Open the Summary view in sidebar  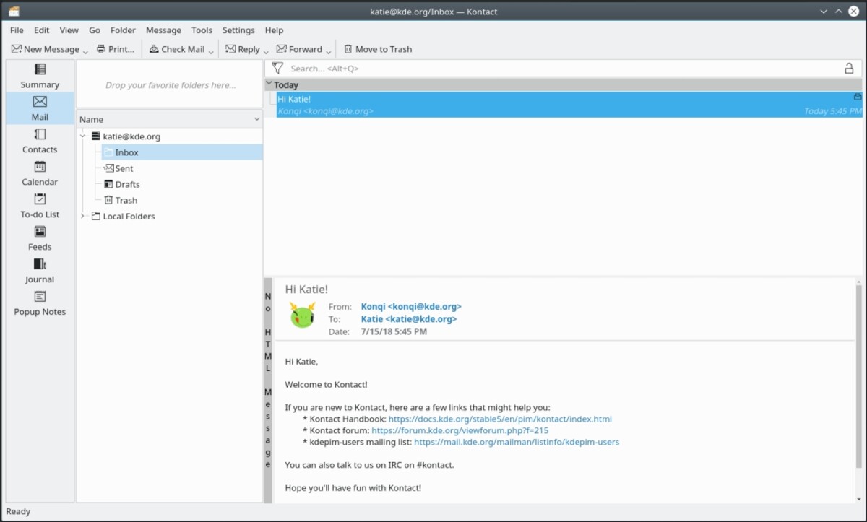coord(40,76)
